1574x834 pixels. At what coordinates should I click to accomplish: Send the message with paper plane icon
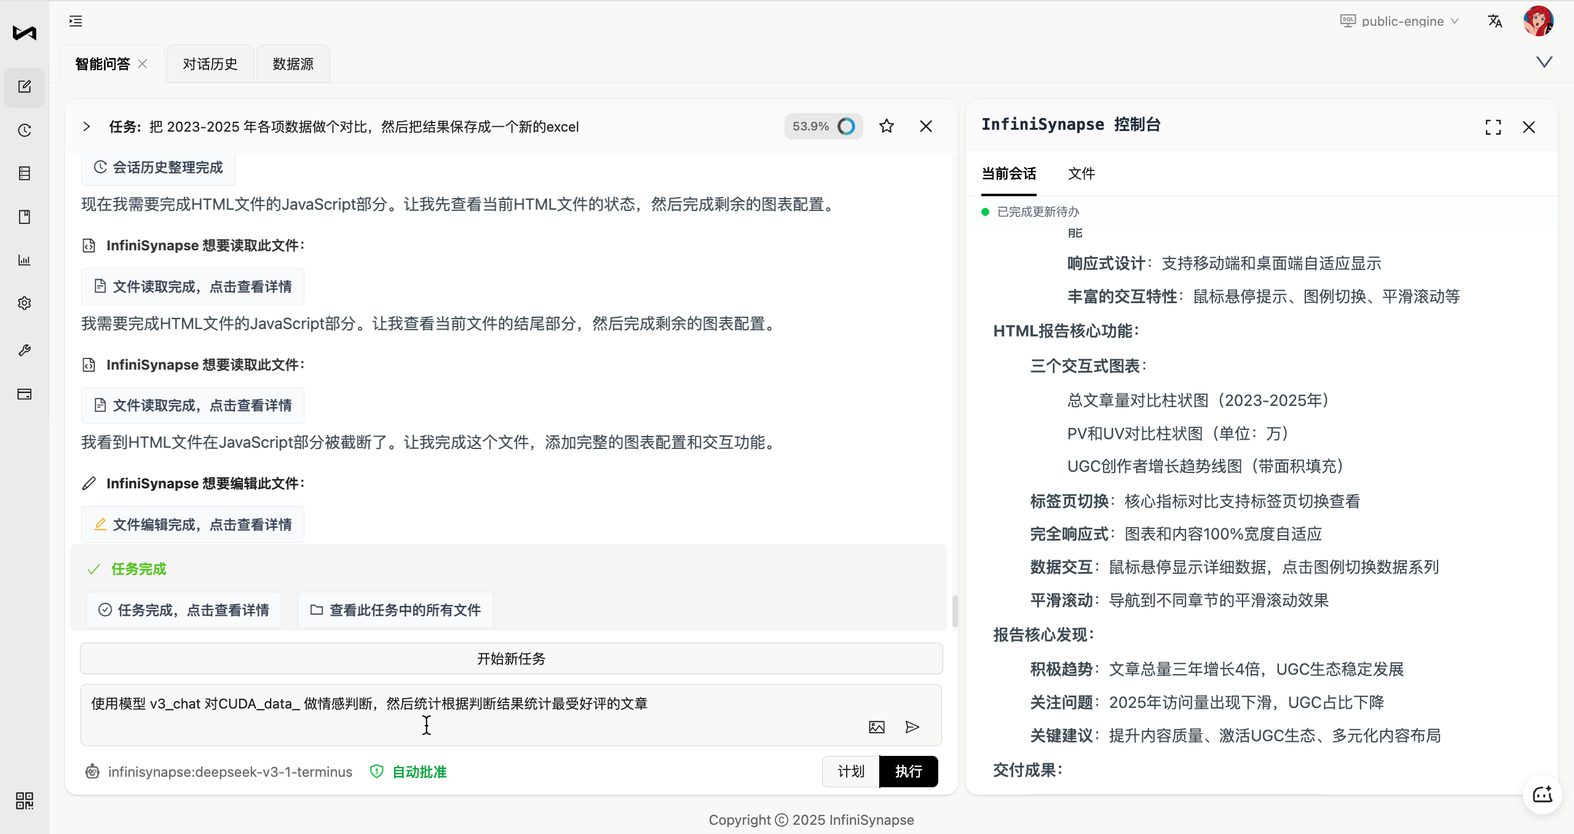[x=912, y=727]
